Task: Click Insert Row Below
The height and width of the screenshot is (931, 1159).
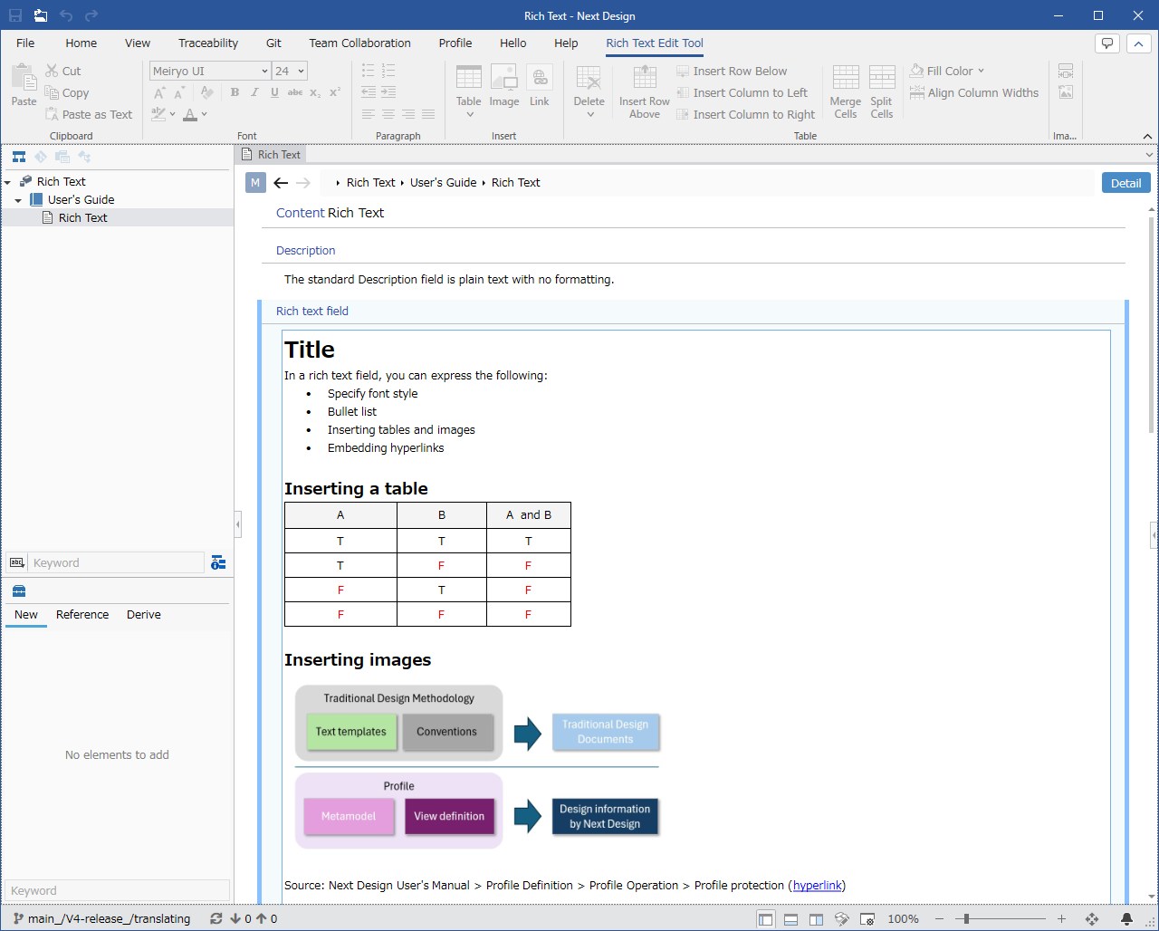Action: point(732,71)
